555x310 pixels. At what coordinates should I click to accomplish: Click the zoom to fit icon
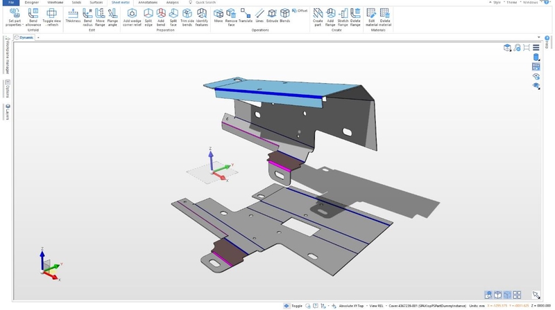(527, 48)
